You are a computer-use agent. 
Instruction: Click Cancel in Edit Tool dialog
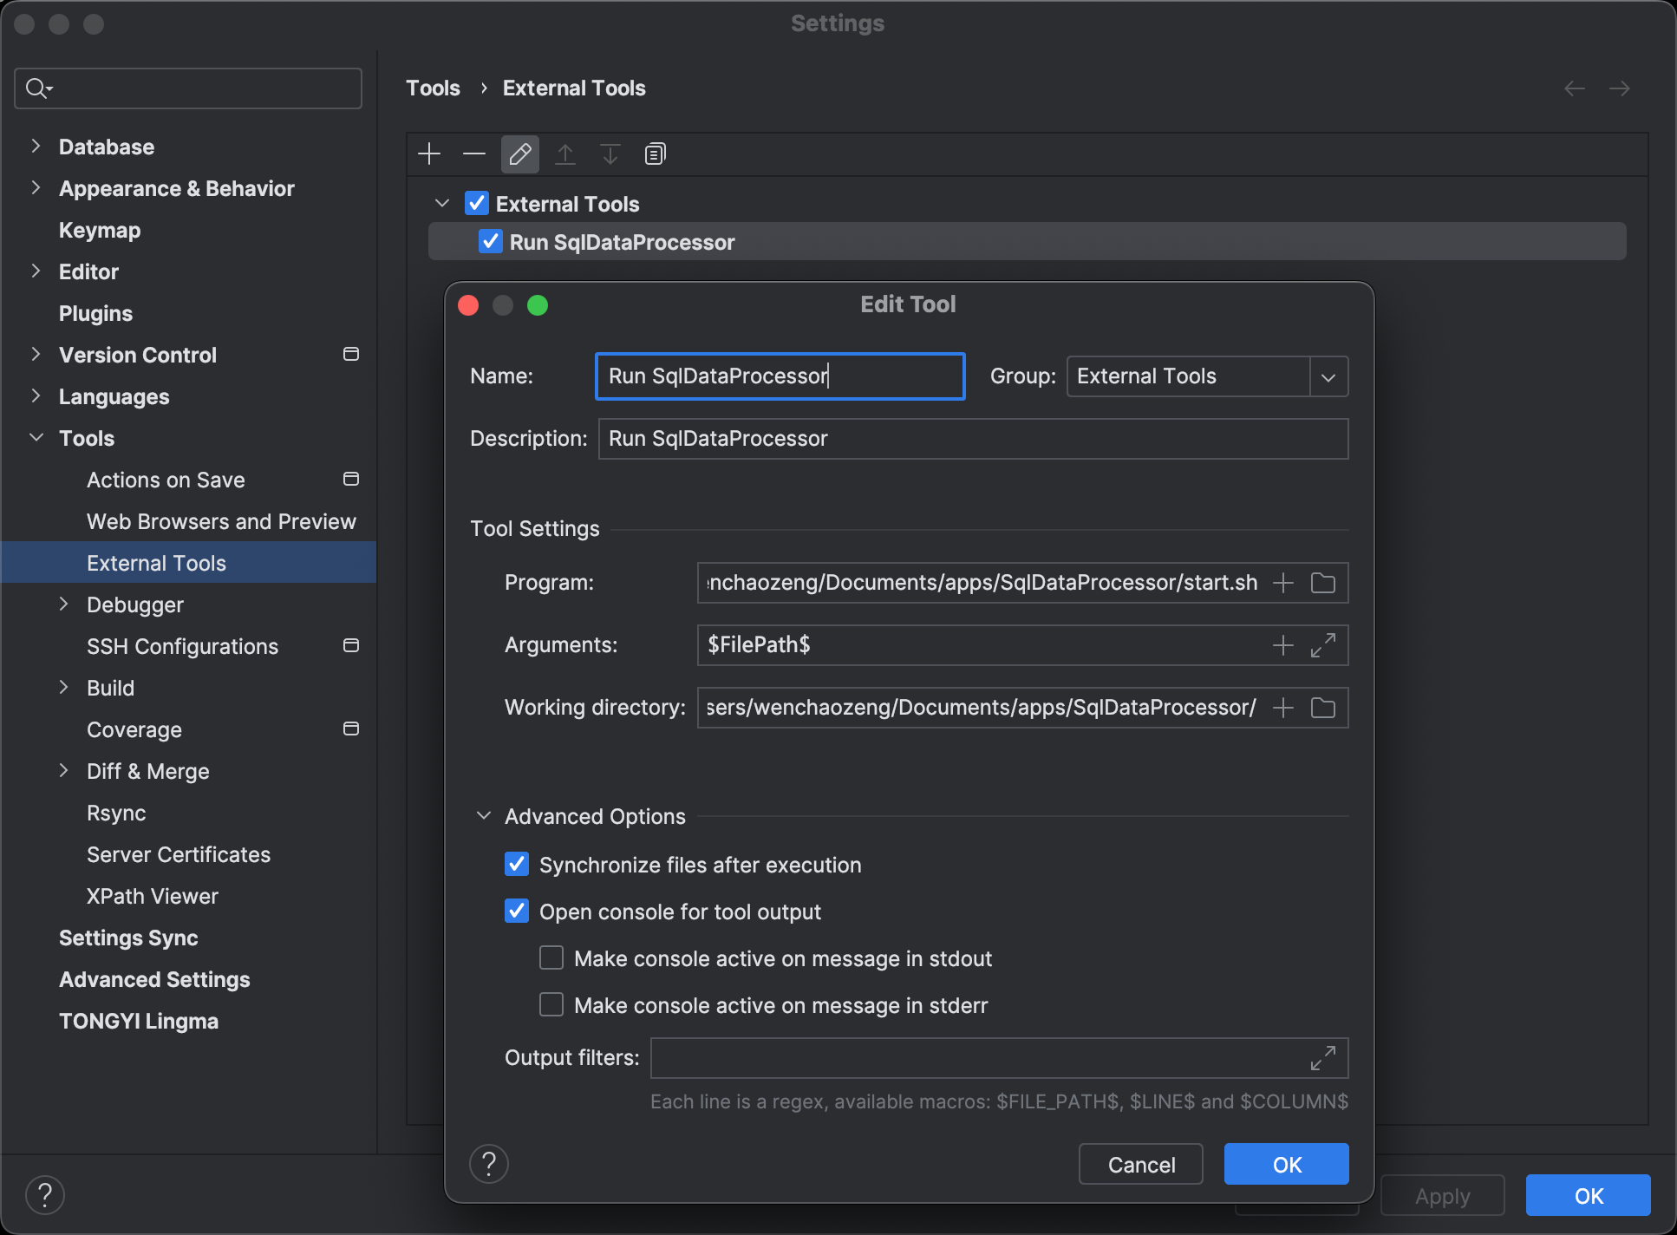[x=1140, y=1164]
